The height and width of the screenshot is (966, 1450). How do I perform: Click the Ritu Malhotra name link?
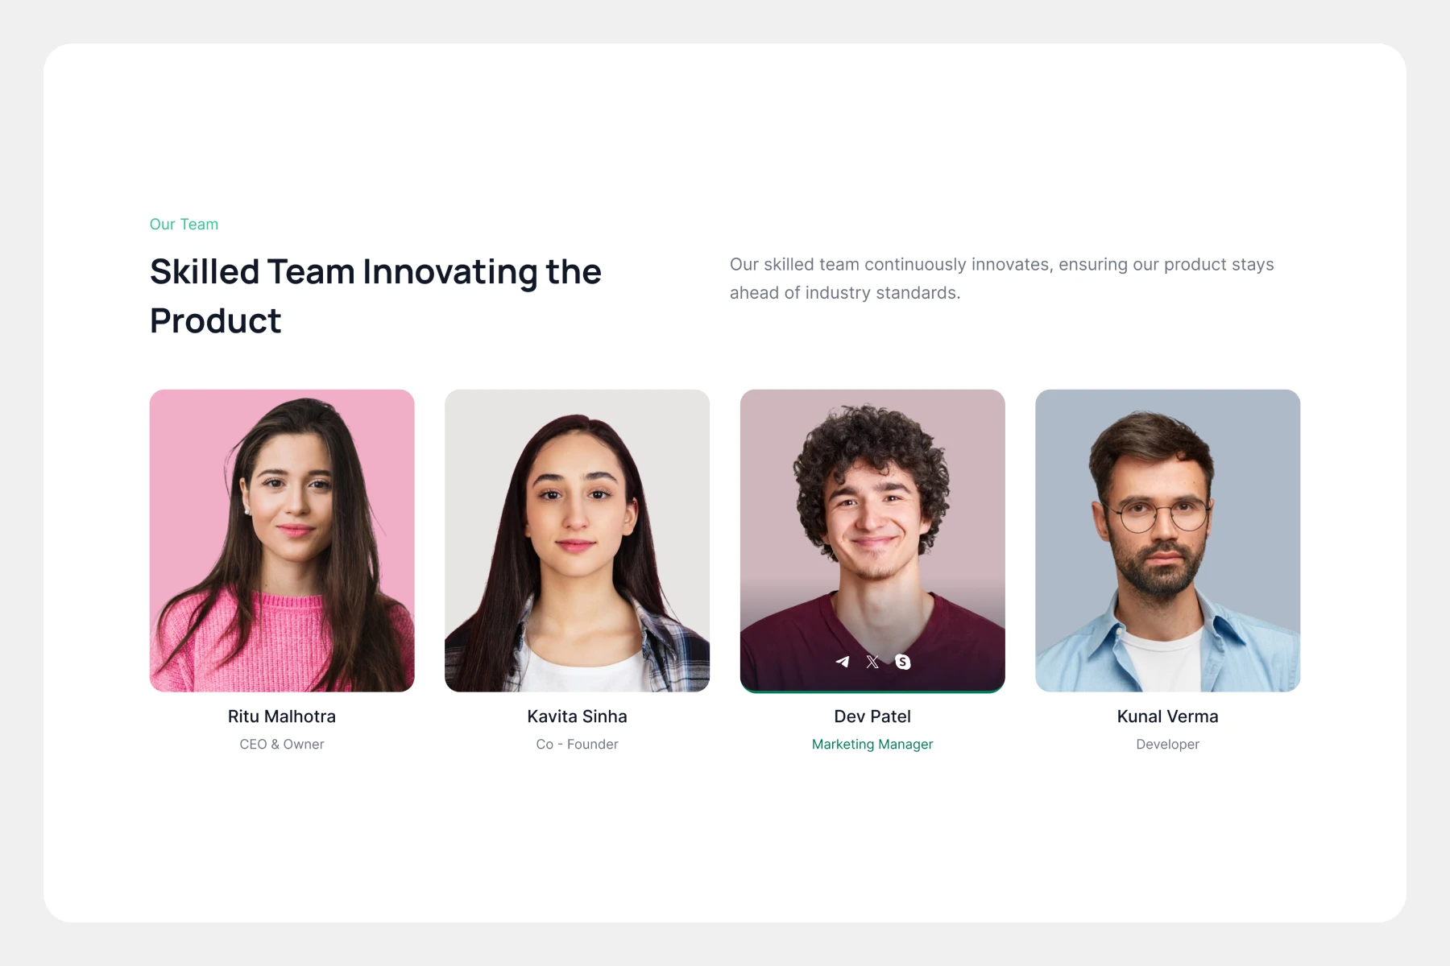tap(282, 716)
